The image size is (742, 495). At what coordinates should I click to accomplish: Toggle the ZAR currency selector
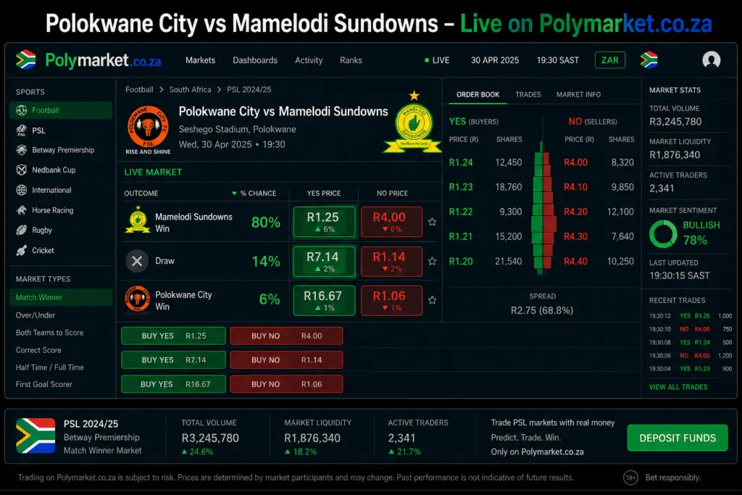tap(610, 60)
